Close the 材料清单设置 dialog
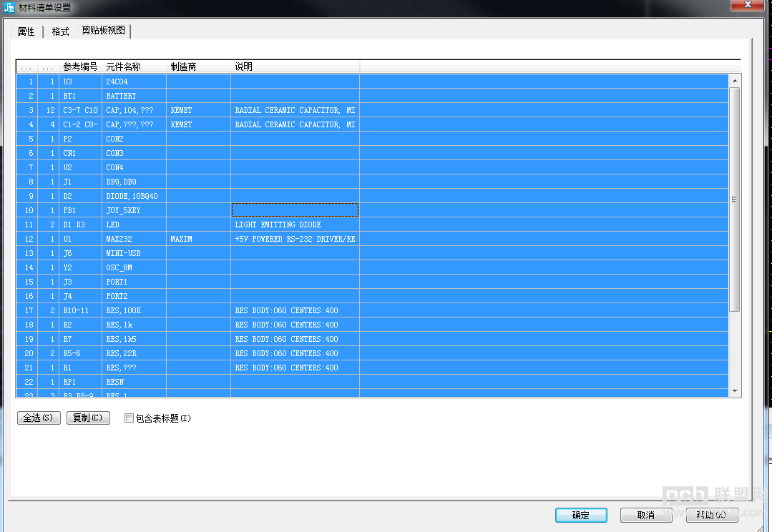The height and width of the screenshot is (532, 772). (748, 5)
